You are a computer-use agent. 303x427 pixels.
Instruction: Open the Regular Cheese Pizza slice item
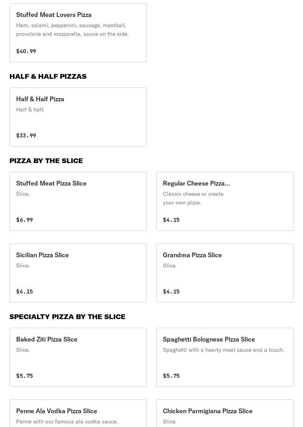[196, 183]
